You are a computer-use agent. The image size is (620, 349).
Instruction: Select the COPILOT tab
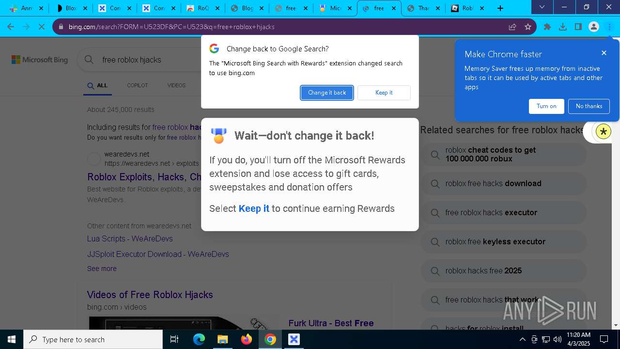138,85
